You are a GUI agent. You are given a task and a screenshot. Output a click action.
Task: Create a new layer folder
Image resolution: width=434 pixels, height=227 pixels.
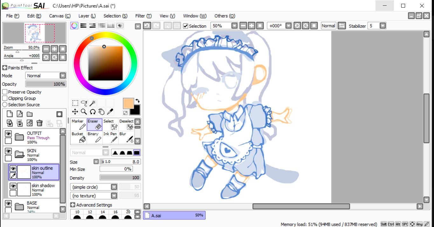(29, 114)
